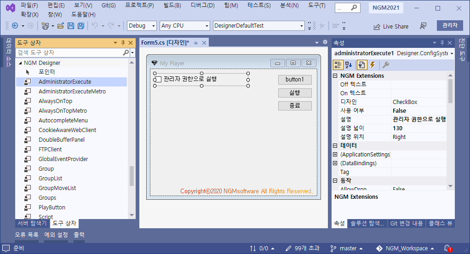Viewport: 470px width, 254px height.
Task: Click the notifications bell icon
Action: click(447, 248)
